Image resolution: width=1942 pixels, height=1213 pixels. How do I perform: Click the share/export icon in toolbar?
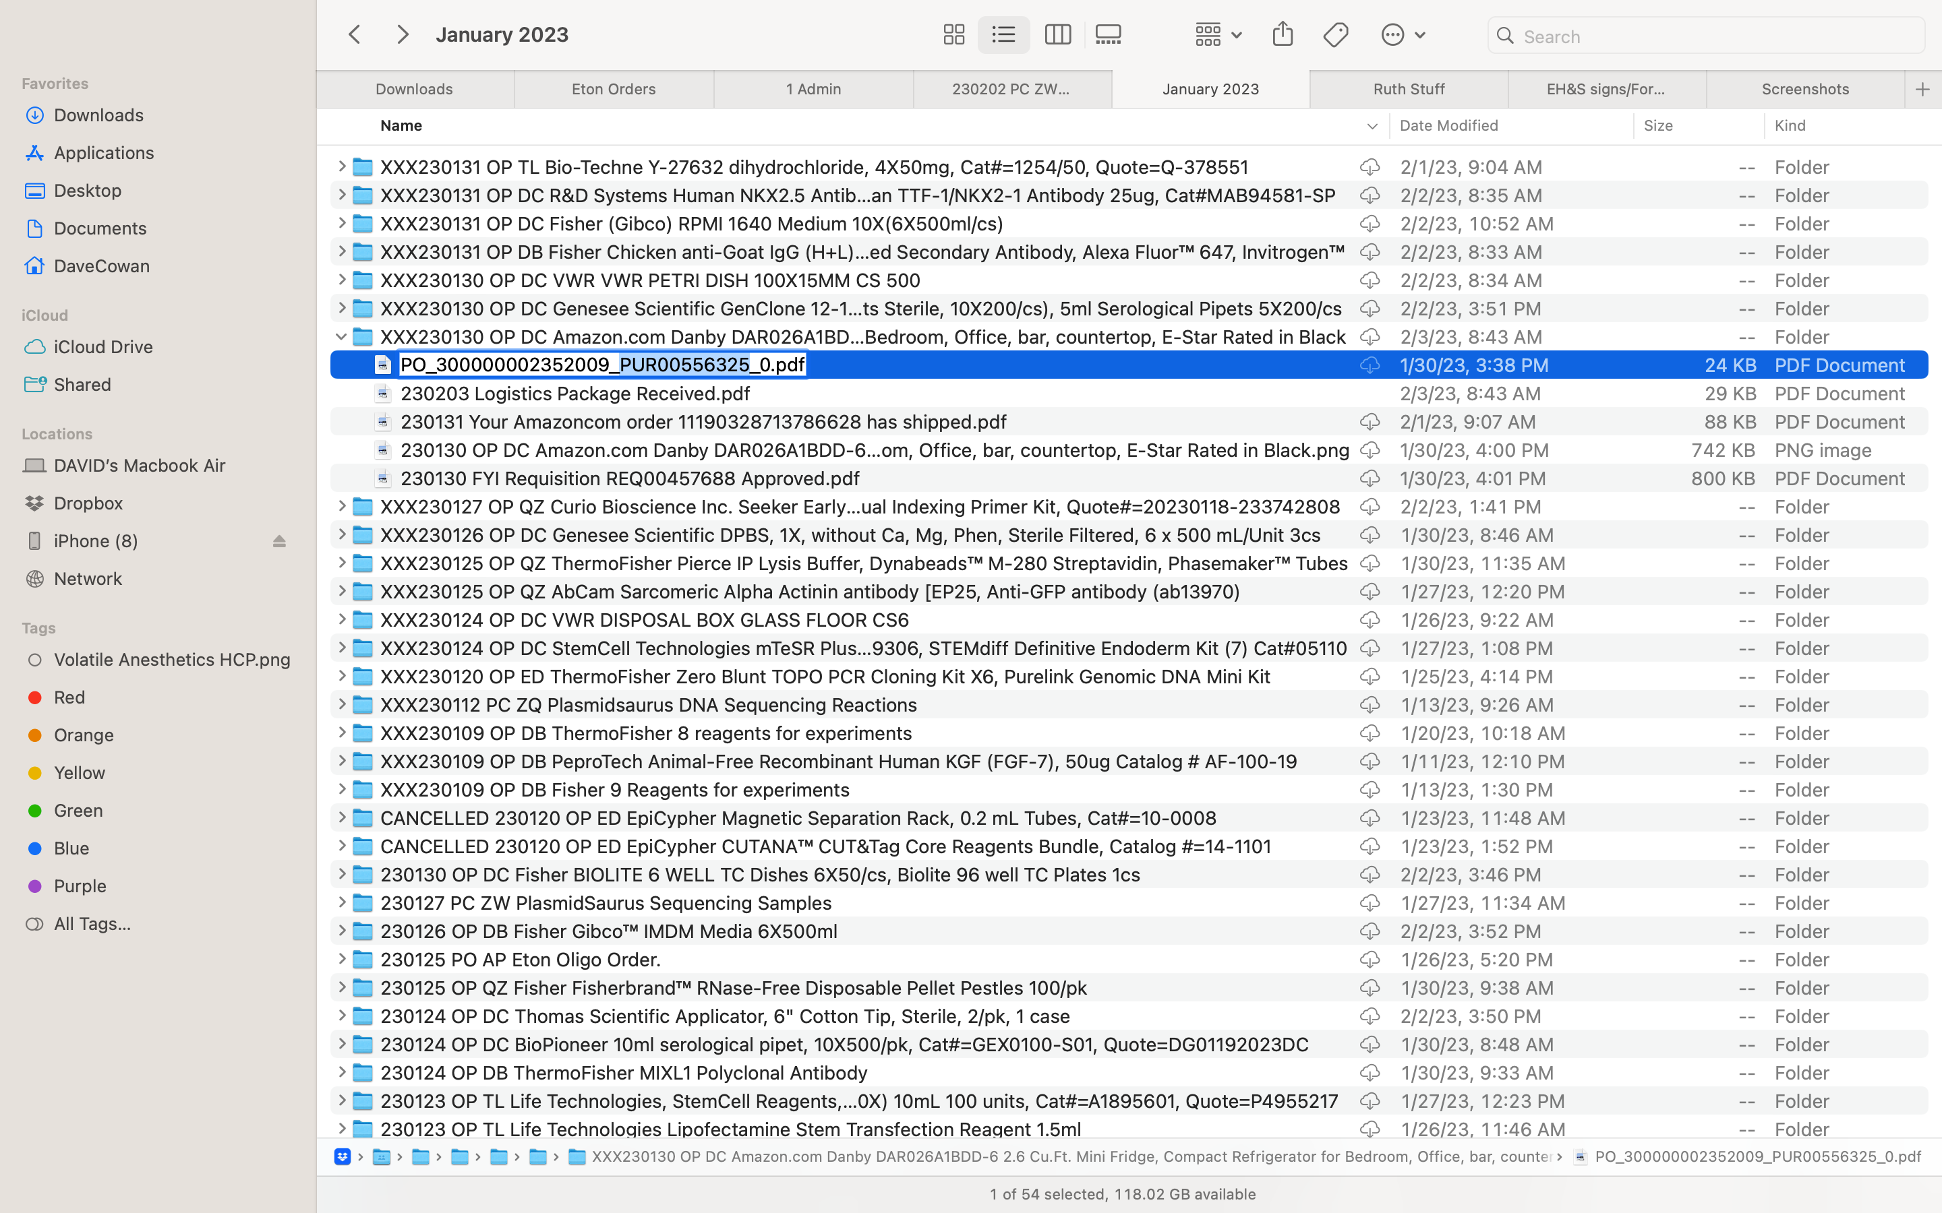1283,34
